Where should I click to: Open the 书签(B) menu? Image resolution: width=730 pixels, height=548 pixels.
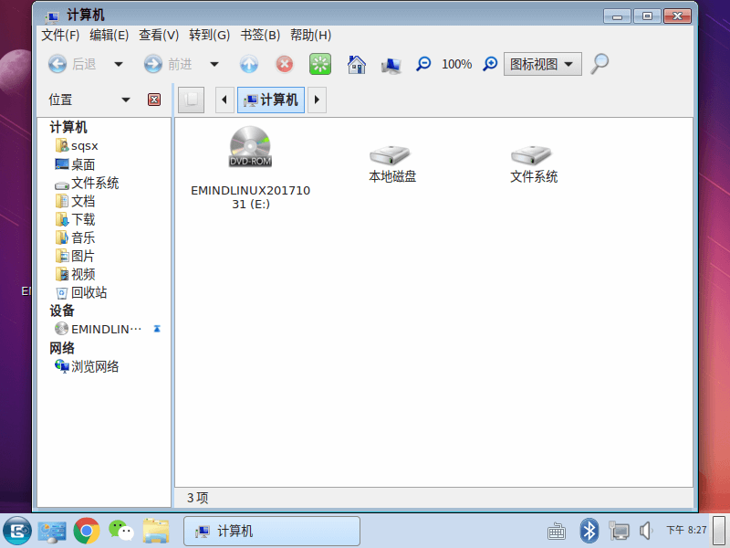(x=260, y=35)
